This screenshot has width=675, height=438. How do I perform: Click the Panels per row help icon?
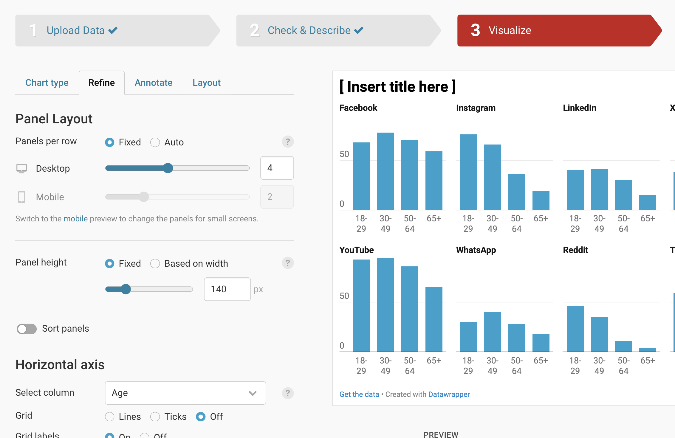(287, 142)
